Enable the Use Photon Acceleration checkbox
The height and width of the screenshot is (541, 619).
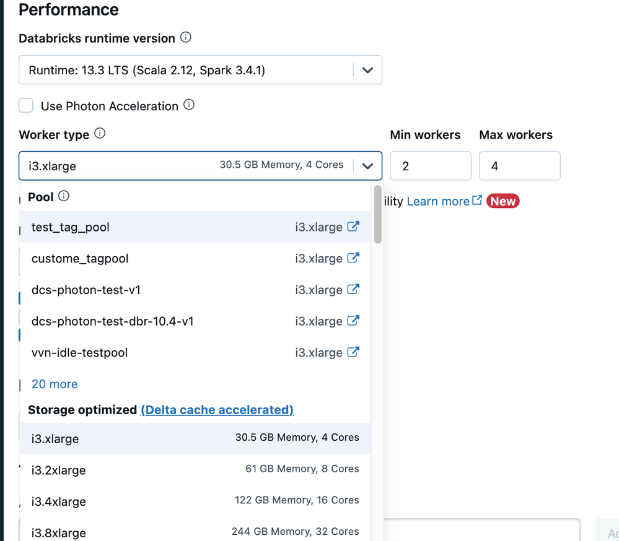click(x=26, y=106)
